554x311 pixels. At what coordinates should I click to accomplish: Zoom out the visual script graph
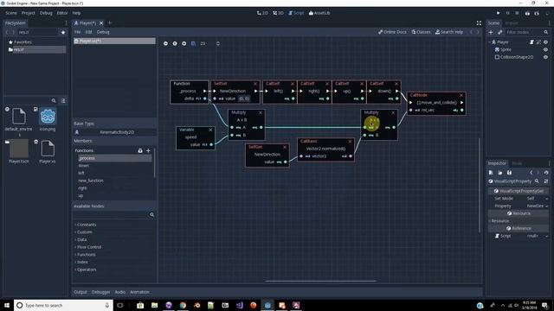[165, 44]
